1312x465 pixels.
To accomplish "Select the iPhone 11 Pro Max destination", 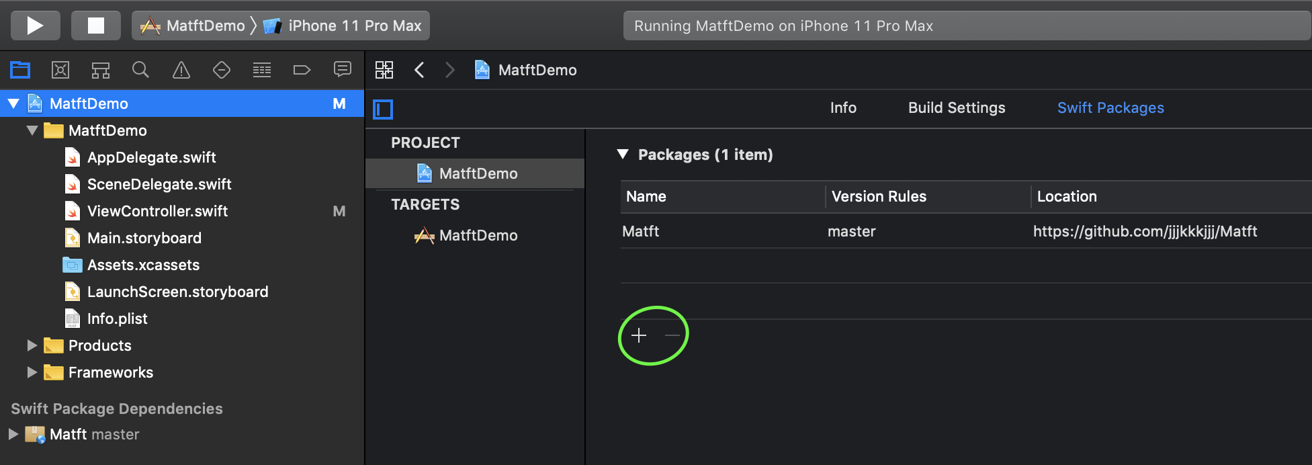I will [343, 26].
